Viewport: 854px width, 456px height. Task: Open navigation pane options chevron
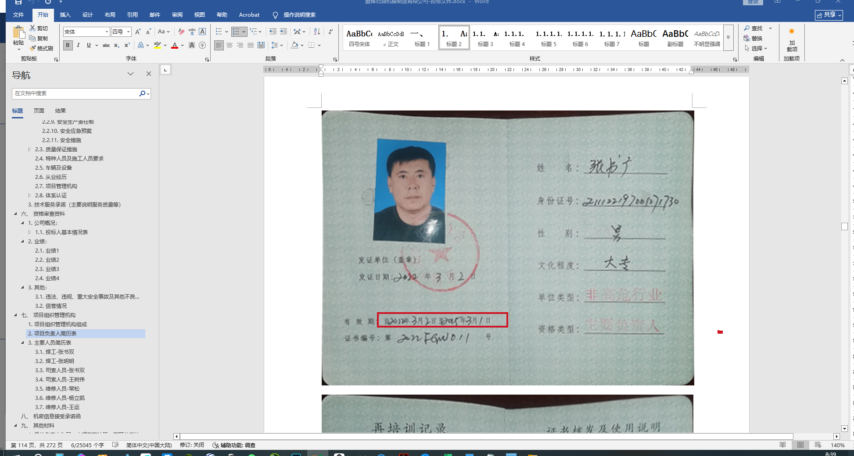click(x=130, y=74)
